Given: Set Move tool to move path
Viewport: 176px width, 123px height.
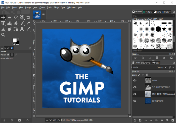Looking at the screenshot, I should point(16,55).
